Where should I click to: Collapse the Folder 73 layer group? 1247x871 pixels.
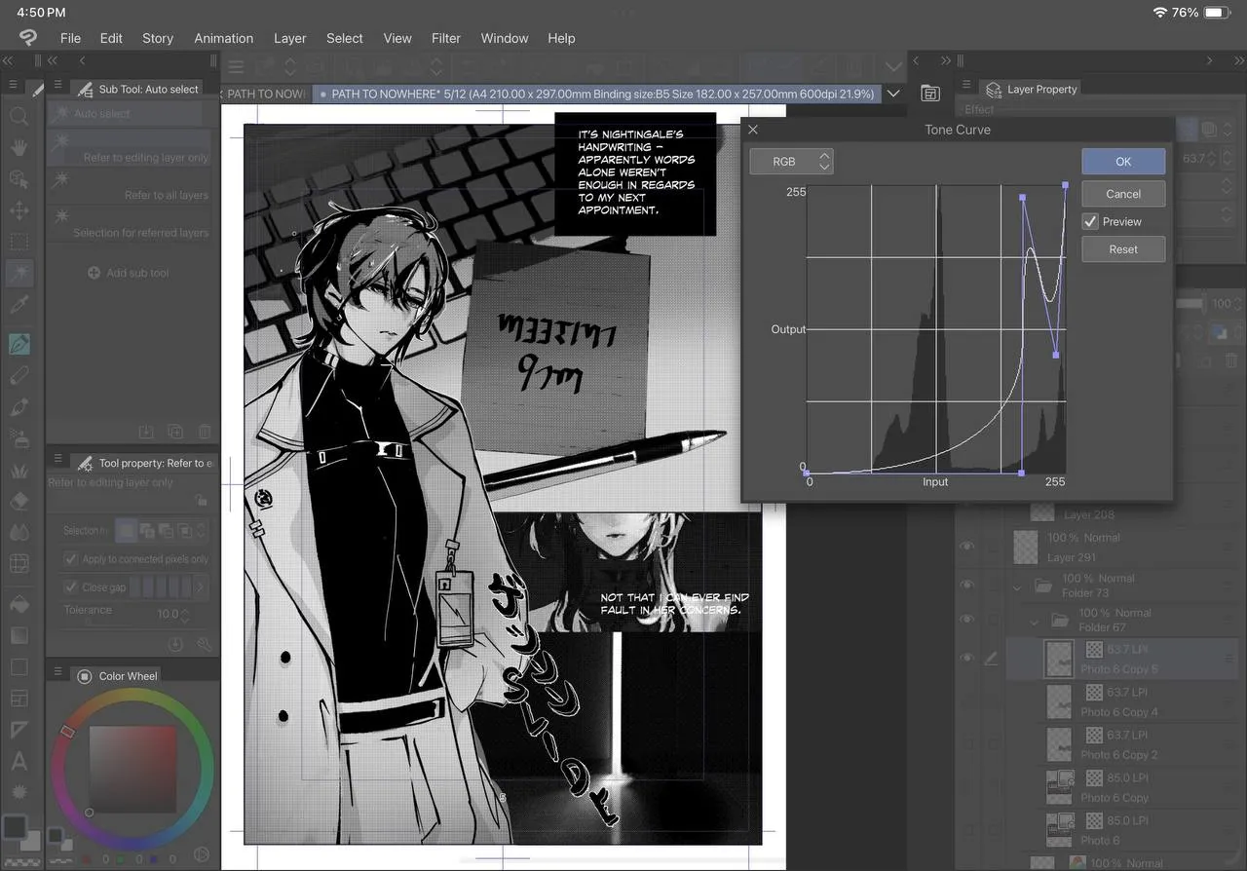(1018, 587)
